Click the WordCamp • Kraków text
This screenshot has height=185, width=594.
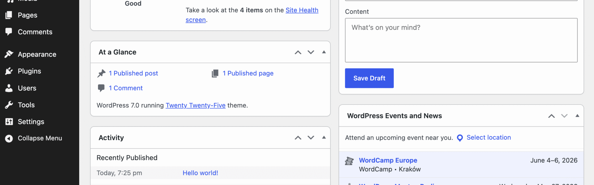point(390,169)
